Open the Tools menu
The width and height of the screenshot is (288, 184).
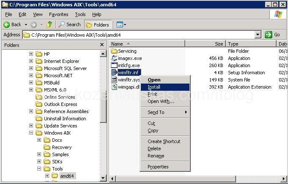(80, 14)
